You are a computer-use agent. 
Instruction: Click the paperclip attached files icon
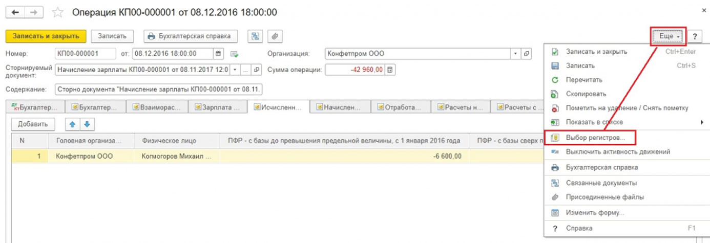[x=275, y=36]
